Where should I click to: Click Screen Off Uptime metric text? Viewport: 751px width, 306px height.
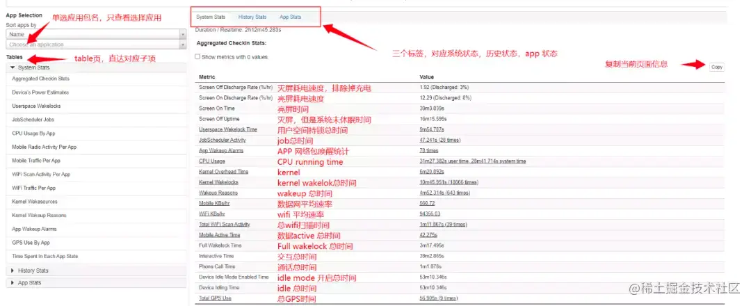219,119
